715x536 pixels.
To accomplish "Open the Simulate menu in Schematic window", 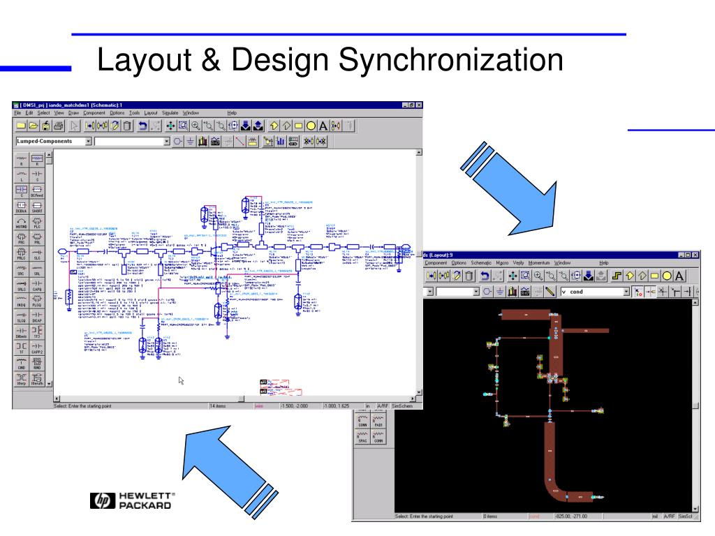I will (170, 112).
